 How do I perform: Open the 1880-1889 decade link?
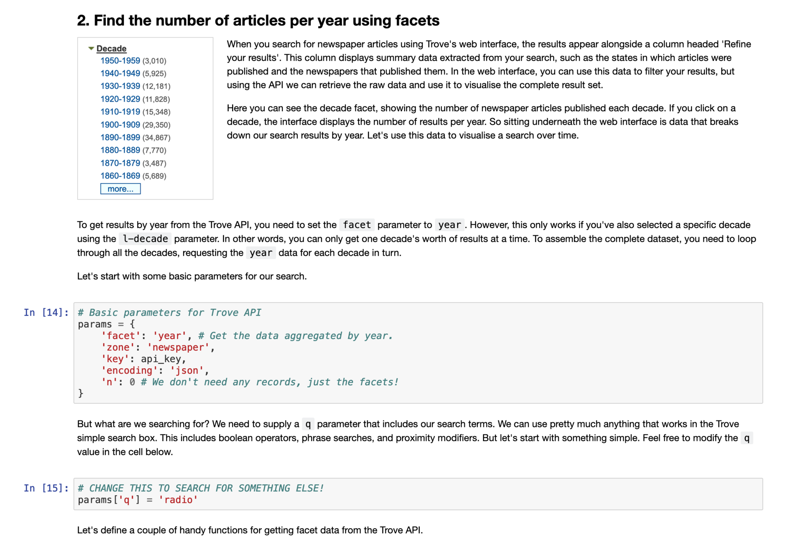coord(120,150)
